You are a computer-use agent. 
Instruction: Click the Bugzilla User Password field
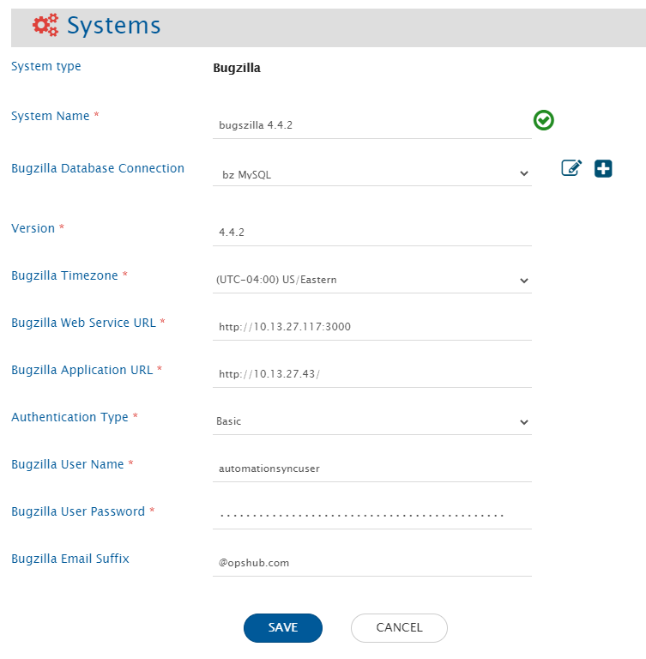point(371,516)
